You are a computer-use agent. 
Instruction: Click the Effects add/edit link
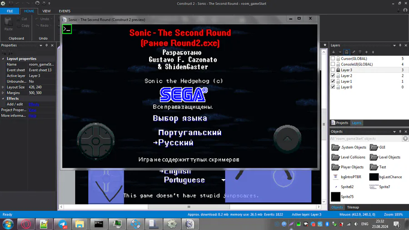[34, 104]
